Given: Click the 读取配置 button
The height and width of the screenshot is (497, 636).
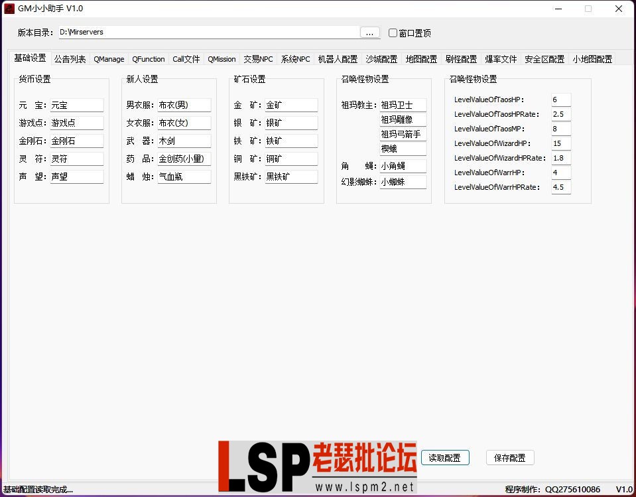Looking at the screenshot, I should tap(445, 457).
